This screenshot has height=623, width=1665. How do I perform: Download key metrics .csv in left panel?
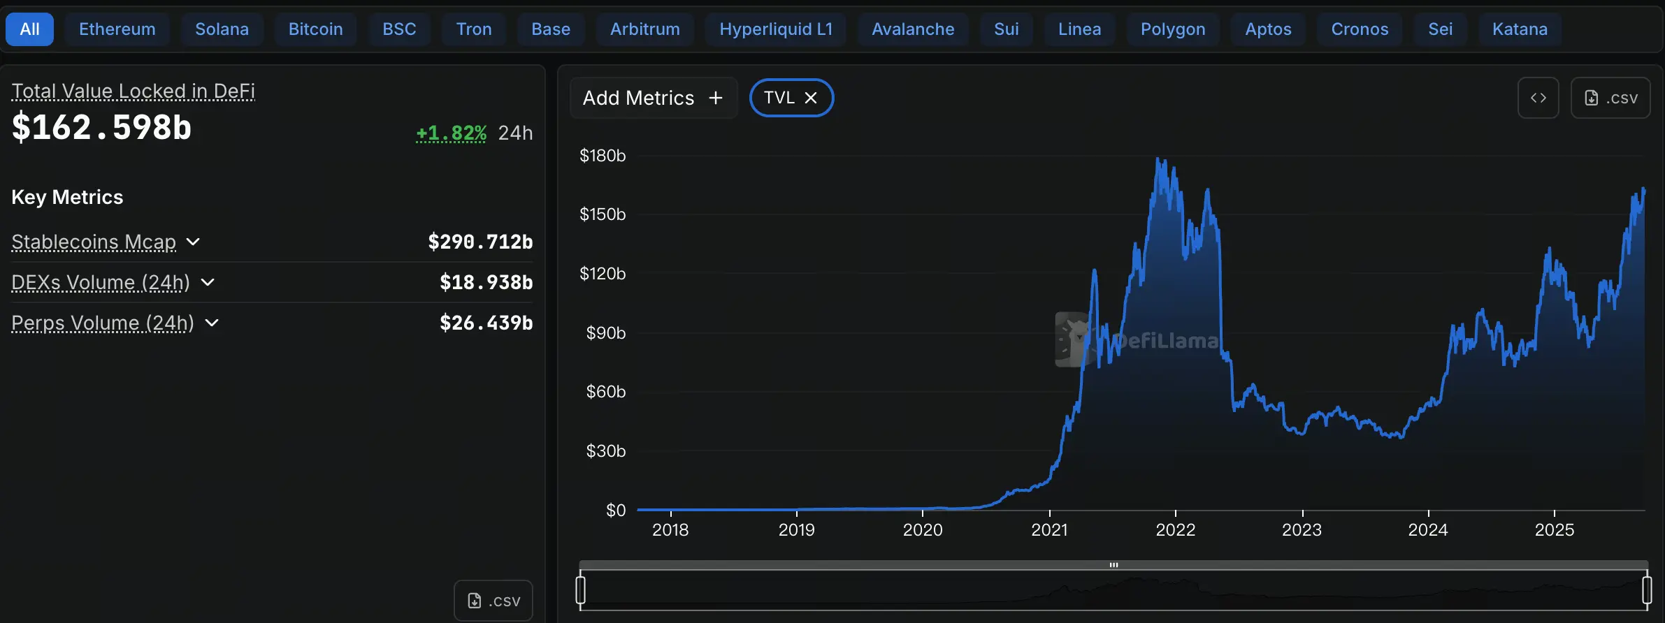(x=493, y=601)
